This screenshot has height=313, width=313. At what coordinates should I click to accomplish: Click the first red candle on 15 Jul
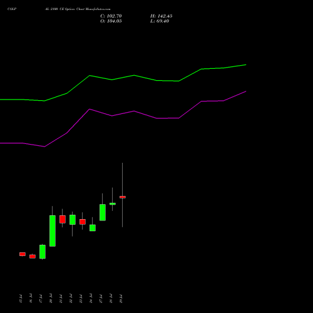(x=23, y=254)
